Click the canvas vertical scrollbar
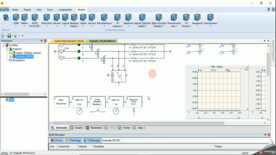 (x=268, y=64)
